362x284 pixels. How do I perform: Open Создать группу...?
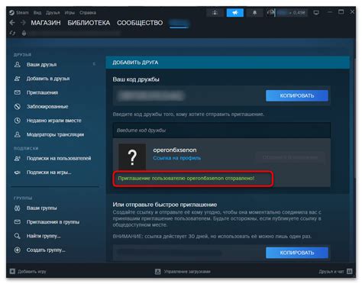(46, 250)
